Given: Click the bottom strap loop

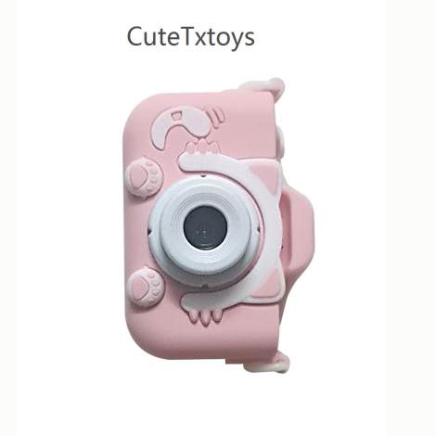Looking at the screenshot, I should coord(266,365).
